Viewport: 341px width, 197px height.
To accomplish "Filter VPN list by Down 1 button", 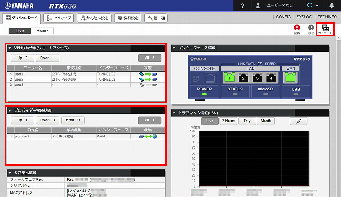I will click(47, 58).
